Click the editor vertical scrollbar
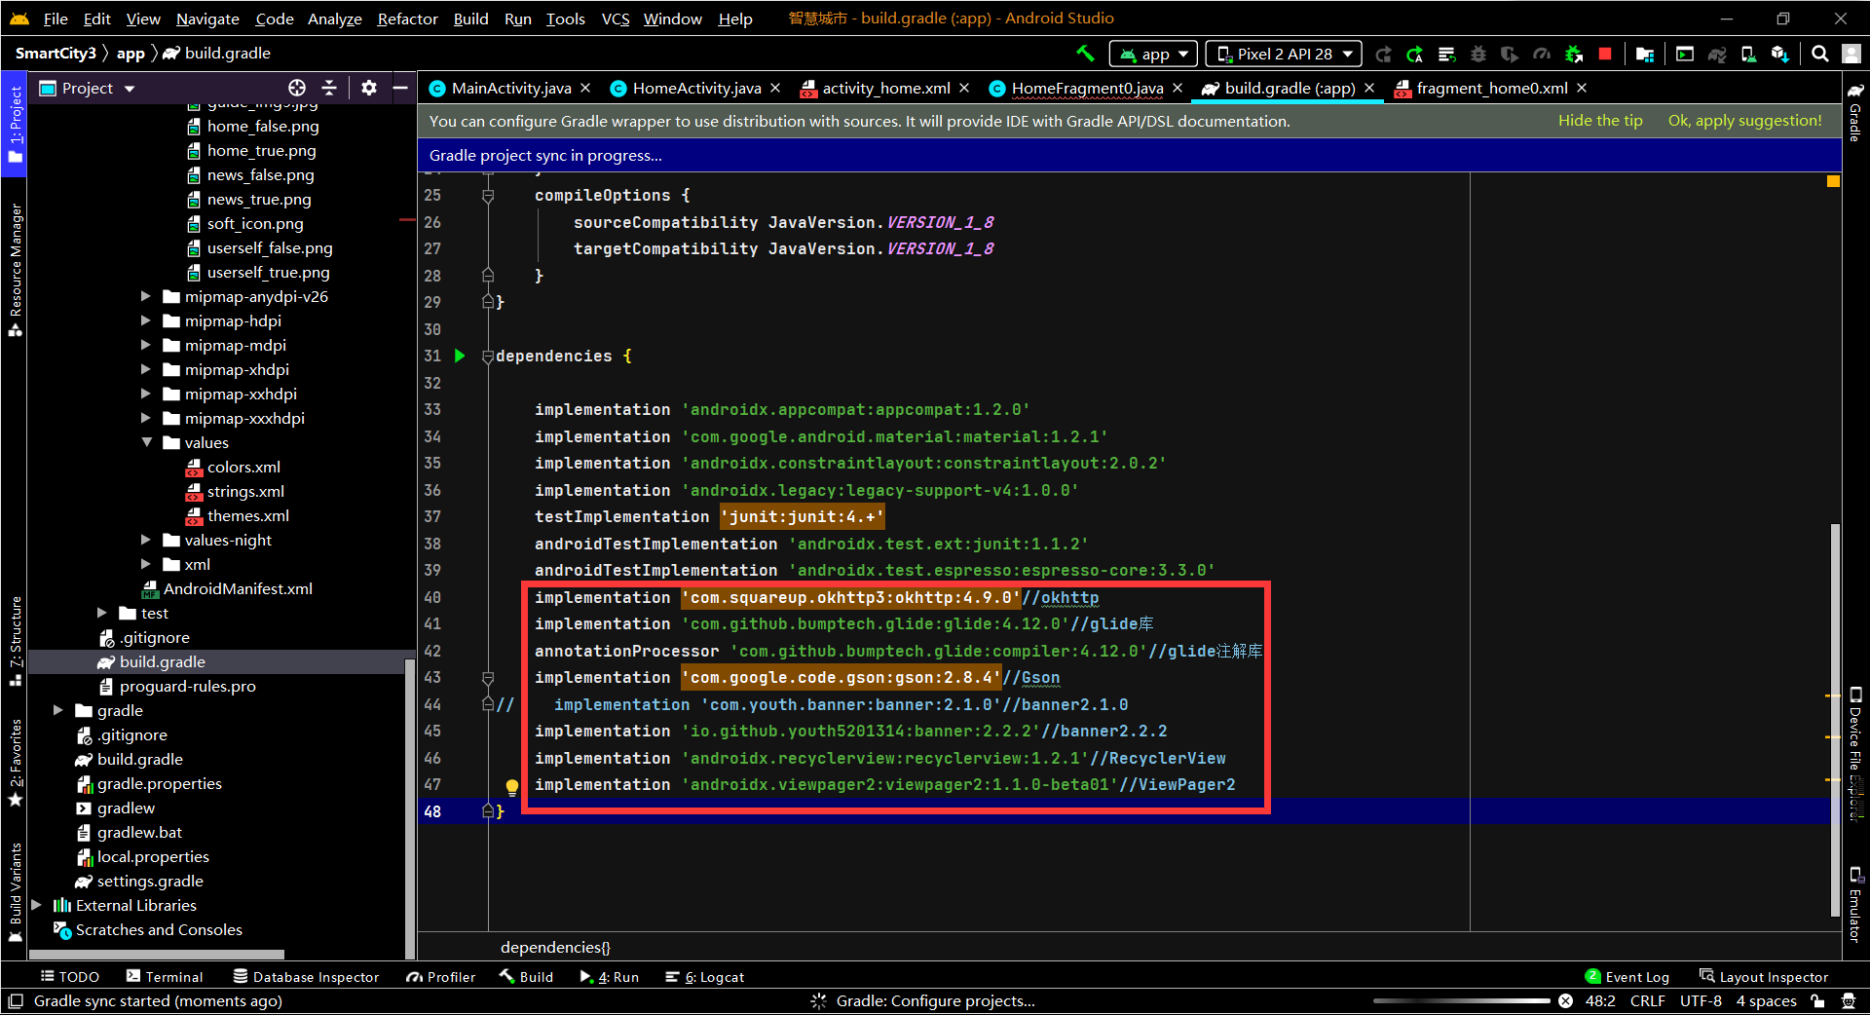 click(x=1835, y=721)
